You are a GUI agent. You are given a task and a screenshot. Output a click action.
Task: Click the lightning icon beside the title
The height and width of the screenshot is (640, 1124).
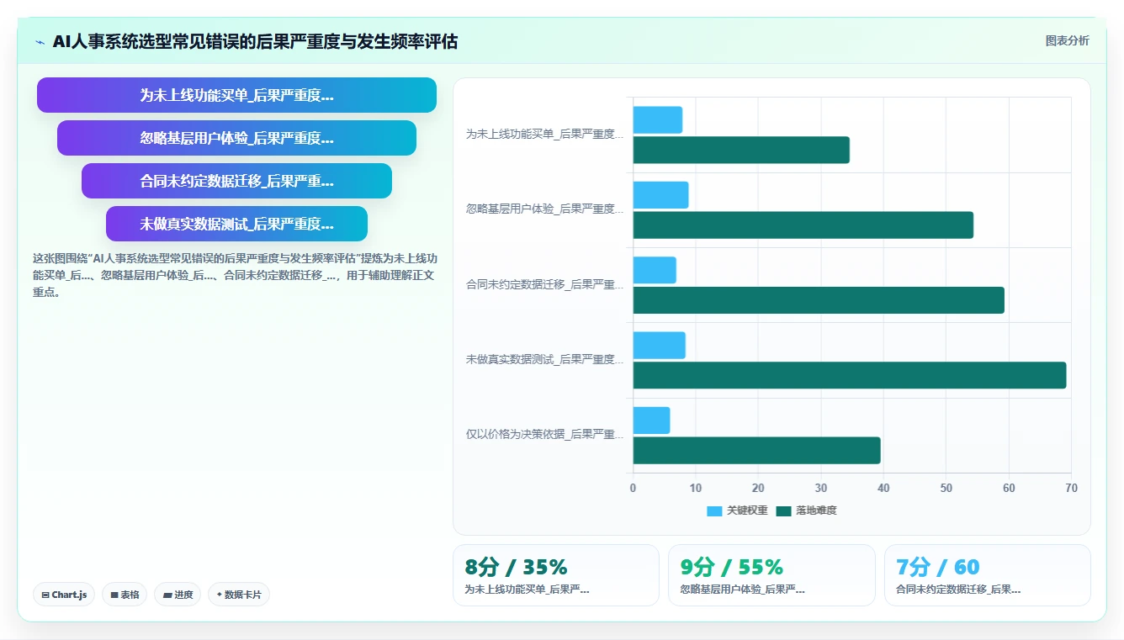click(x=40, y=42)
